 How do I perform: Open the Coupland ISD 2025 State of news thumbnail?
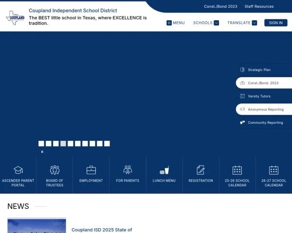[36, 226]
